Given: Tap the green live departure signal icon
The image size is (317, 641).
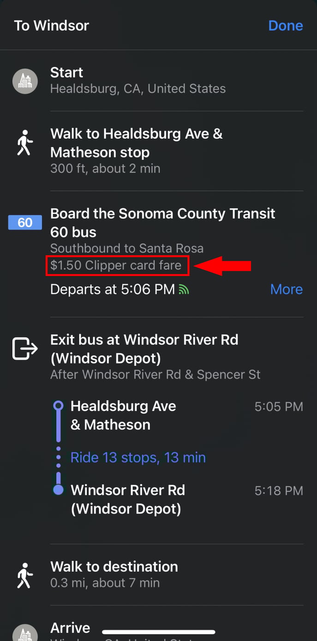Looking at the screenshot, I should pyautogui.click(x=184, y=290).
